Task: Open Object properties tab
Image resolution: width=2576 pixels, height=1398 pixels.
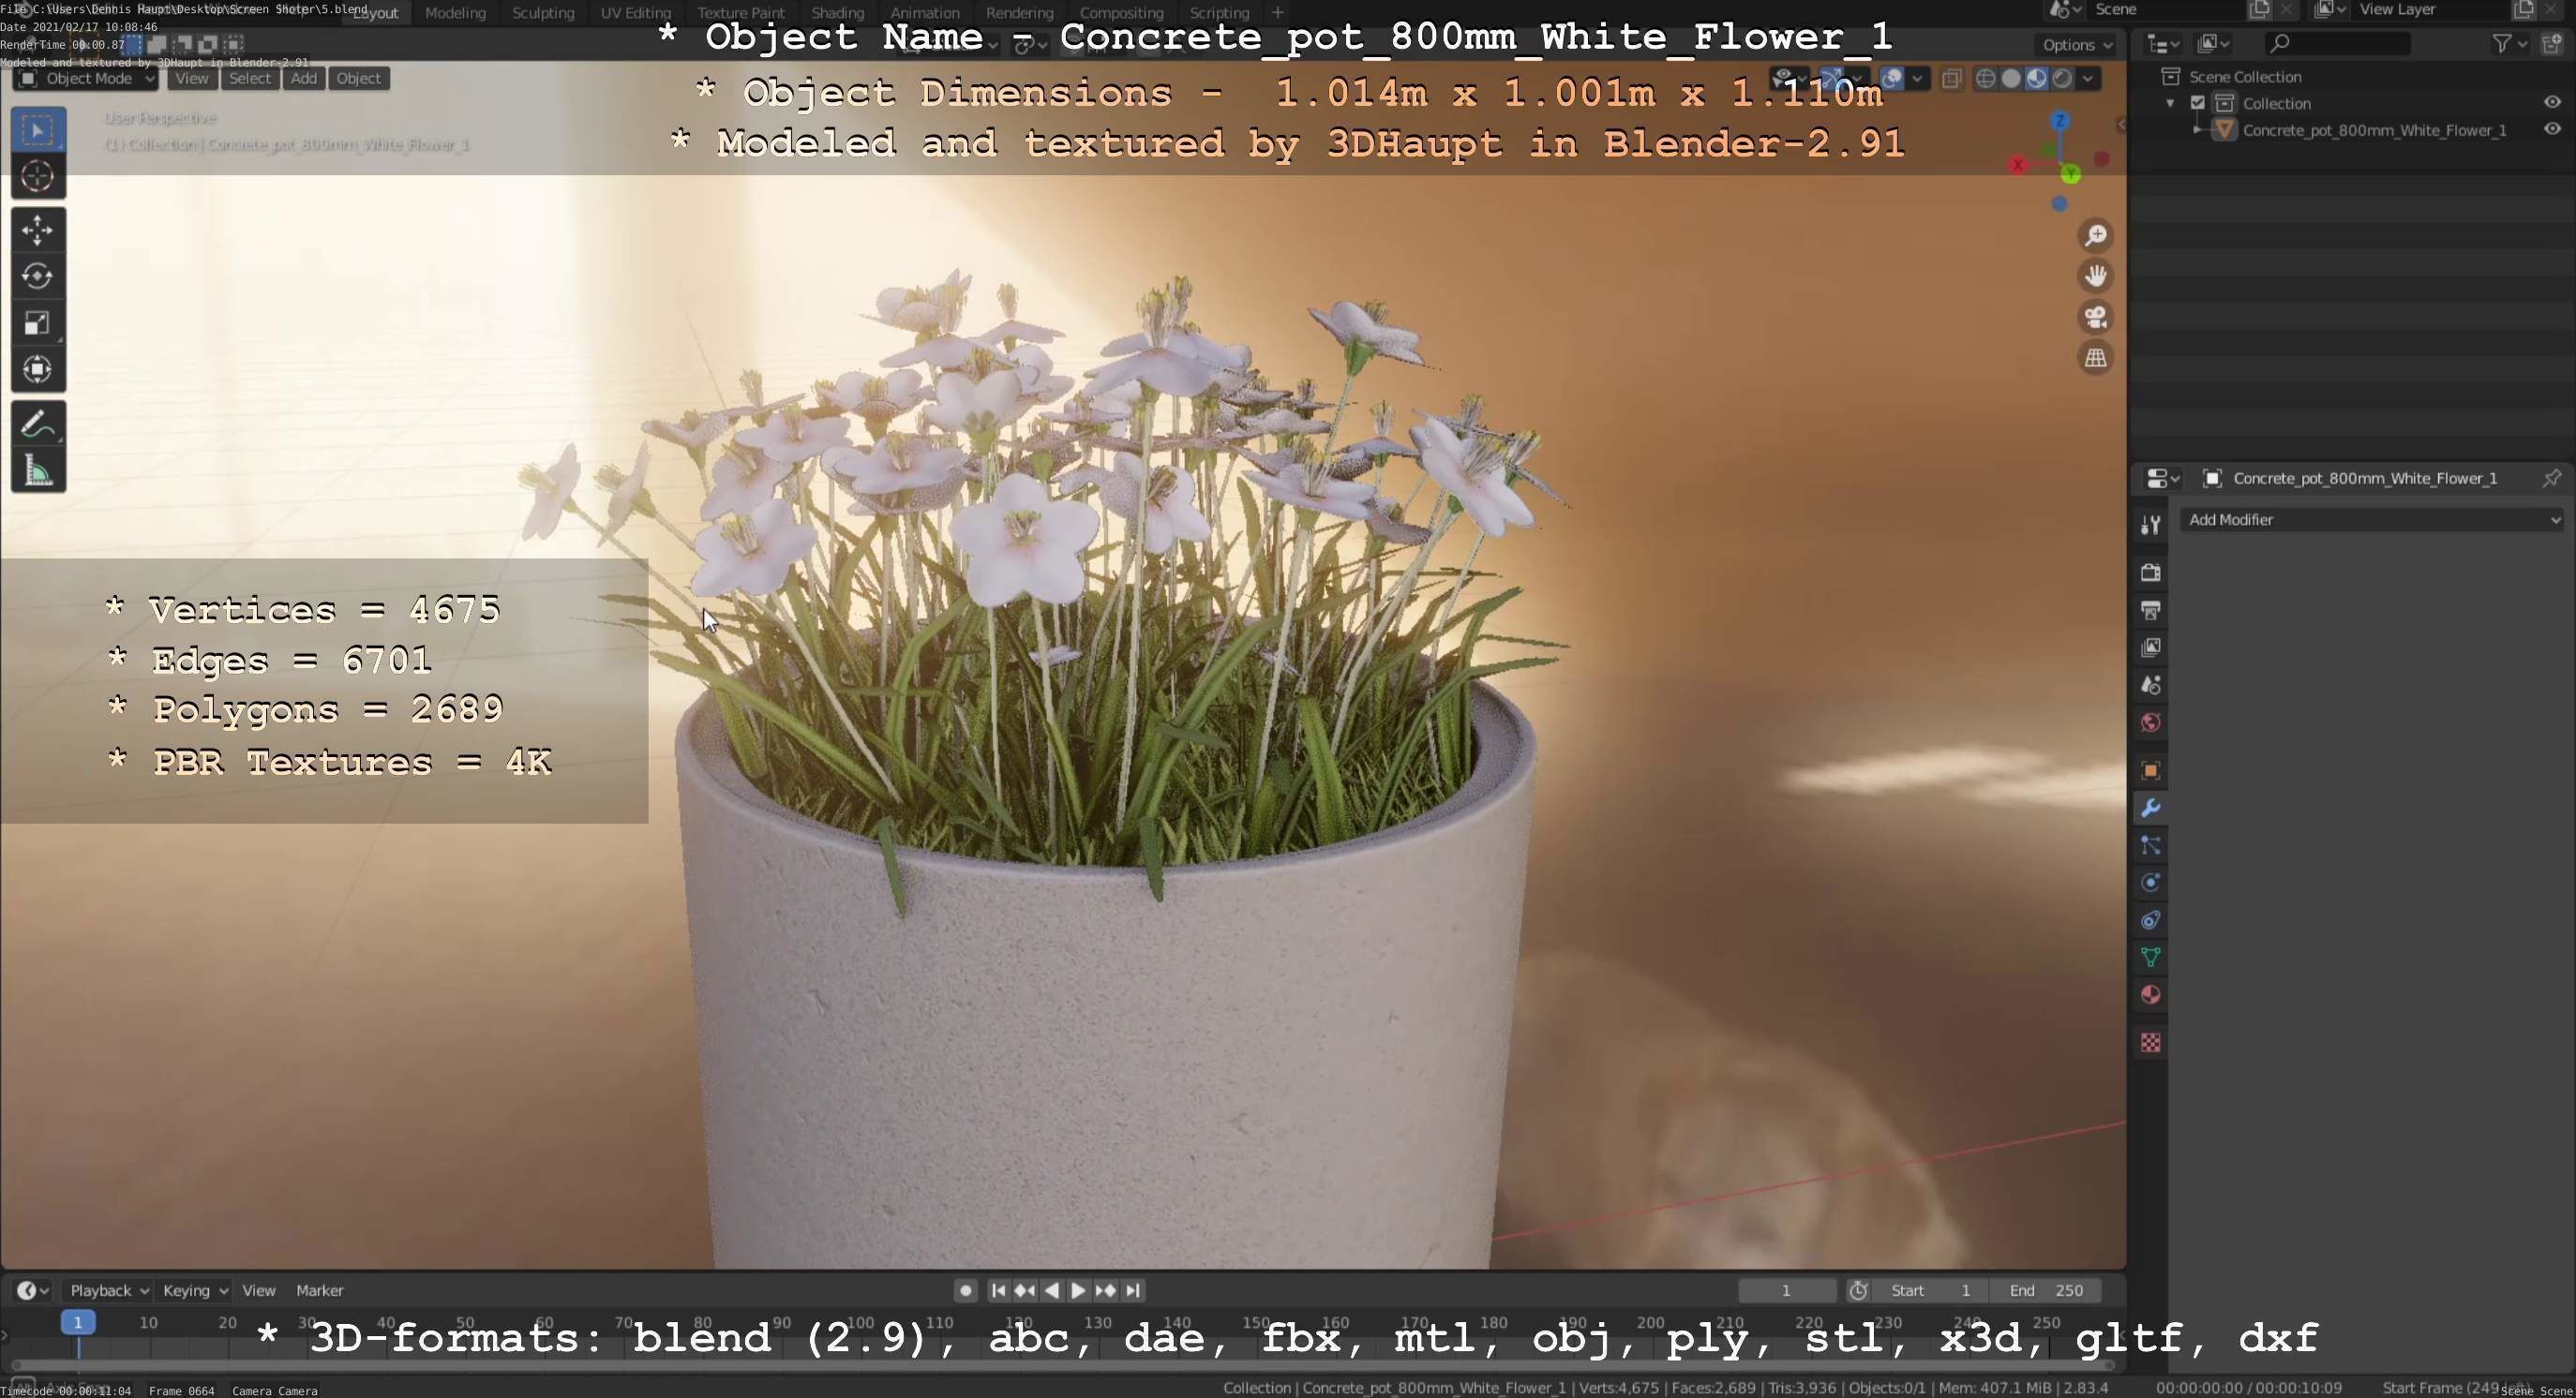Action: (2150, 770)
